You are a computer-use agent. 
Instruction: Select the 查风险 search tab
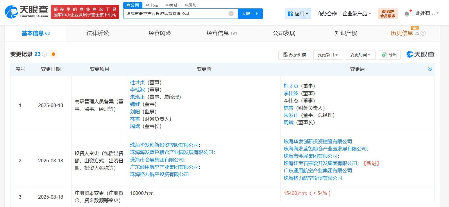pyautogui.click(x=190, y=5)
